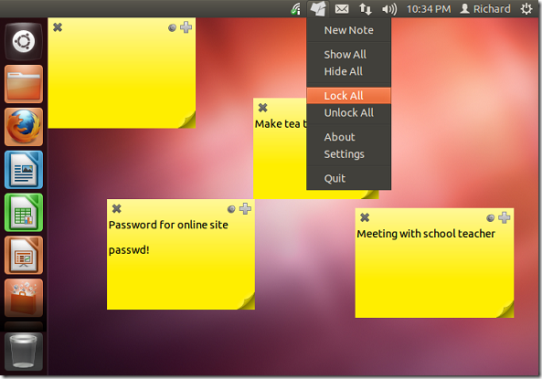Screen dimensions: 542x379
Task: Click inside the Password note text area
Action: pyautogui.click(x=181, y=263)
